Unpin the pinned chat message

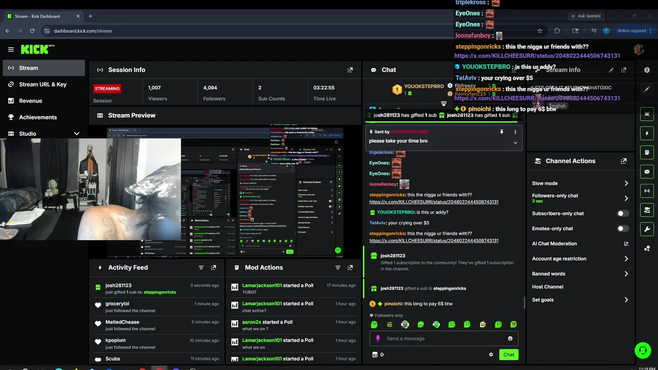coord(501,132)
